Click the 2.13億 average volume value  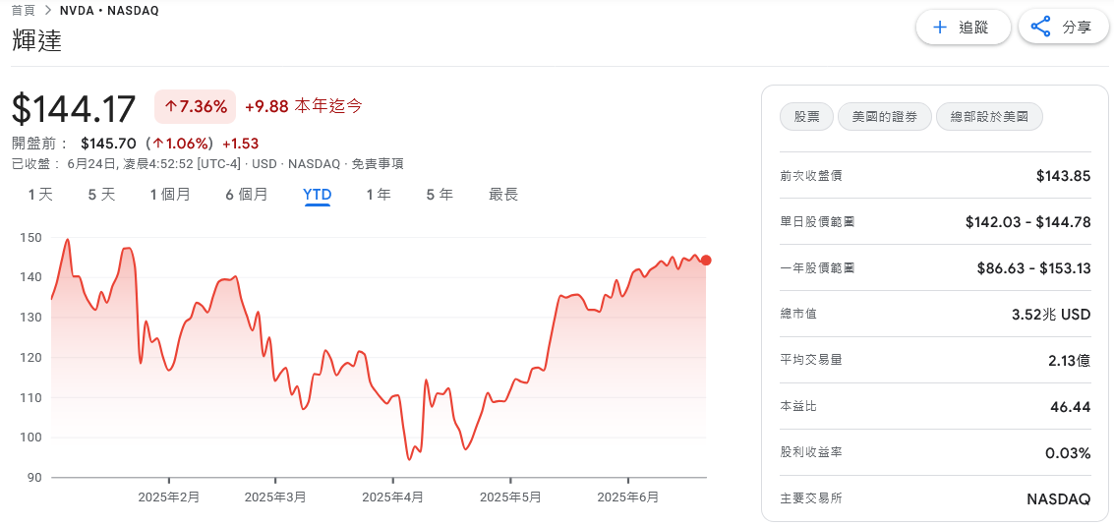coord(1069,361)
